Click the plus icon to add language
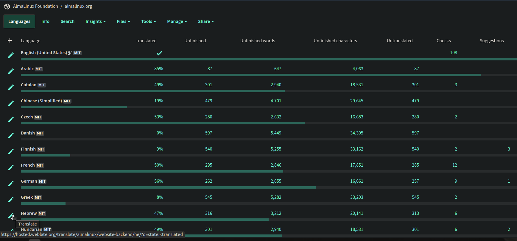Viewport: 517px width, 241px height. [x=10, y=40]
